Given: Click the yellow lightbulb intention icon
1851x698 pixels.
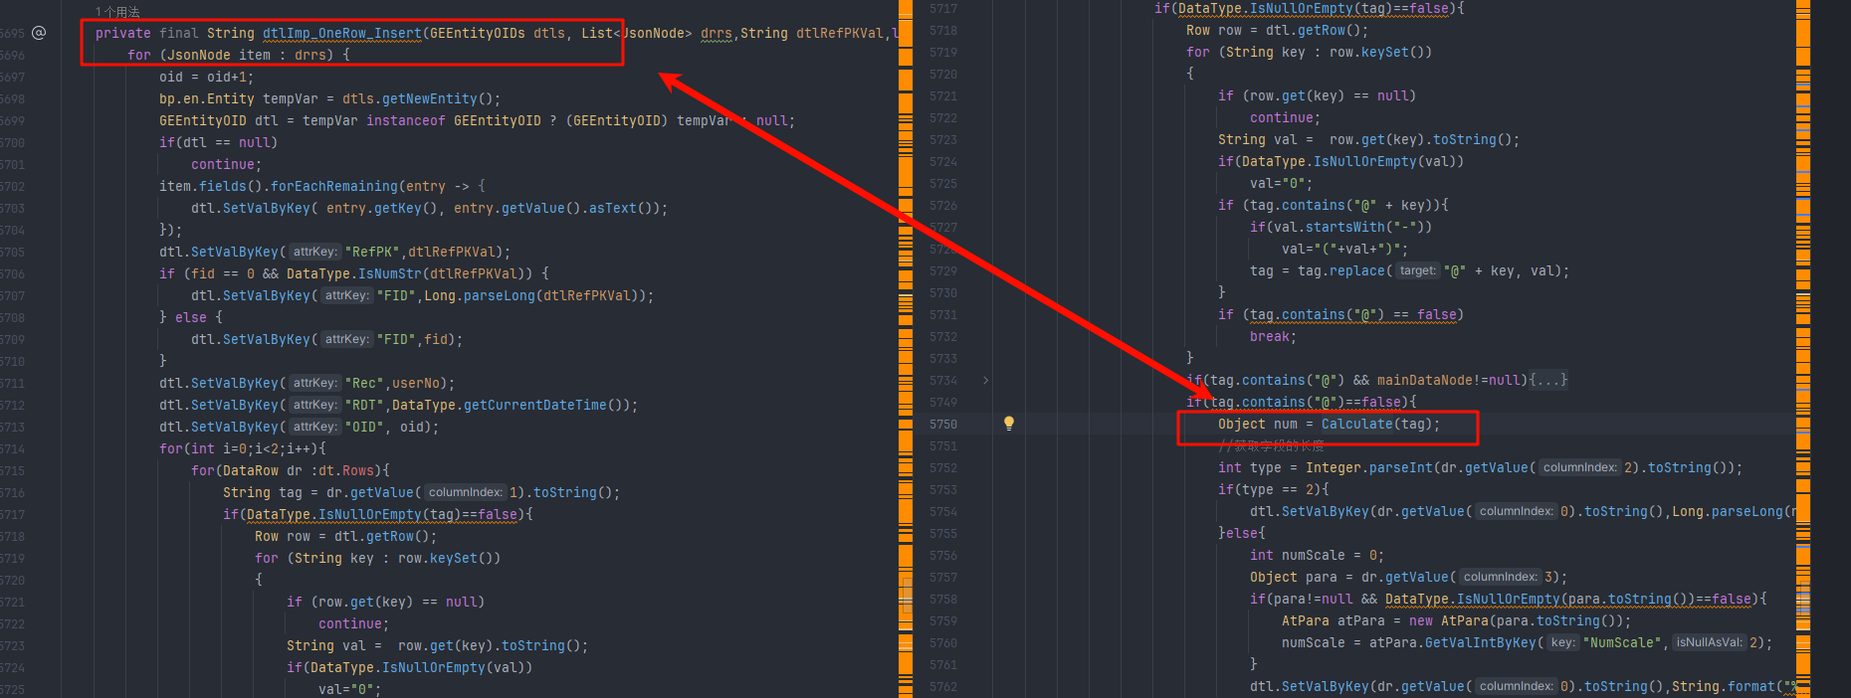Looking at the screenshot, I should pos(1009,424).
